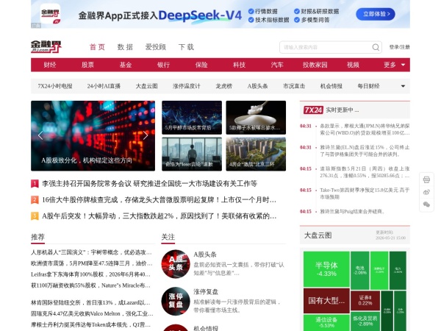Click the 电池 -2.06% heatmap tile
Viewport: 441px width, 331px height.
pyautogui.click(x=359, y=271)
